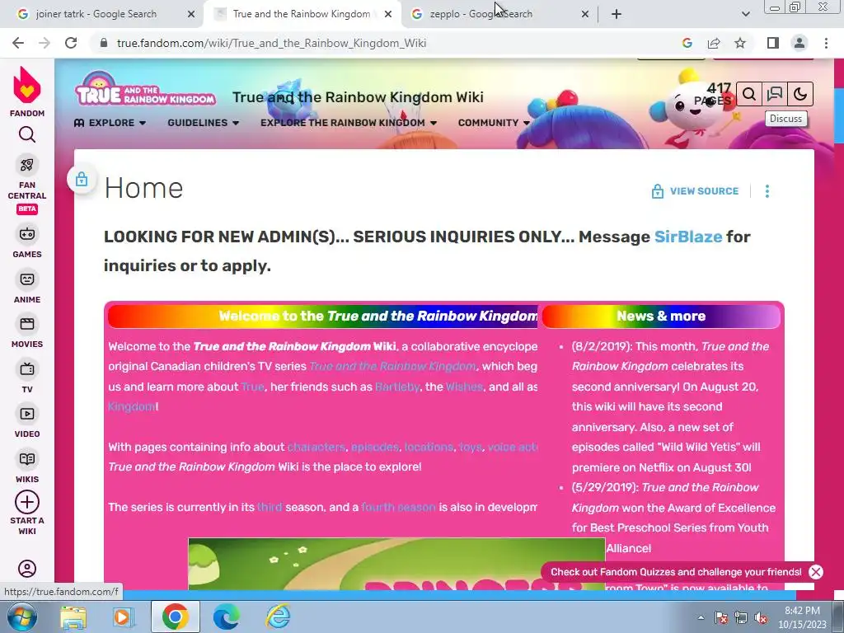Open Video in the Fandom sidebar
Screen dimensions: 844x633
27,421
